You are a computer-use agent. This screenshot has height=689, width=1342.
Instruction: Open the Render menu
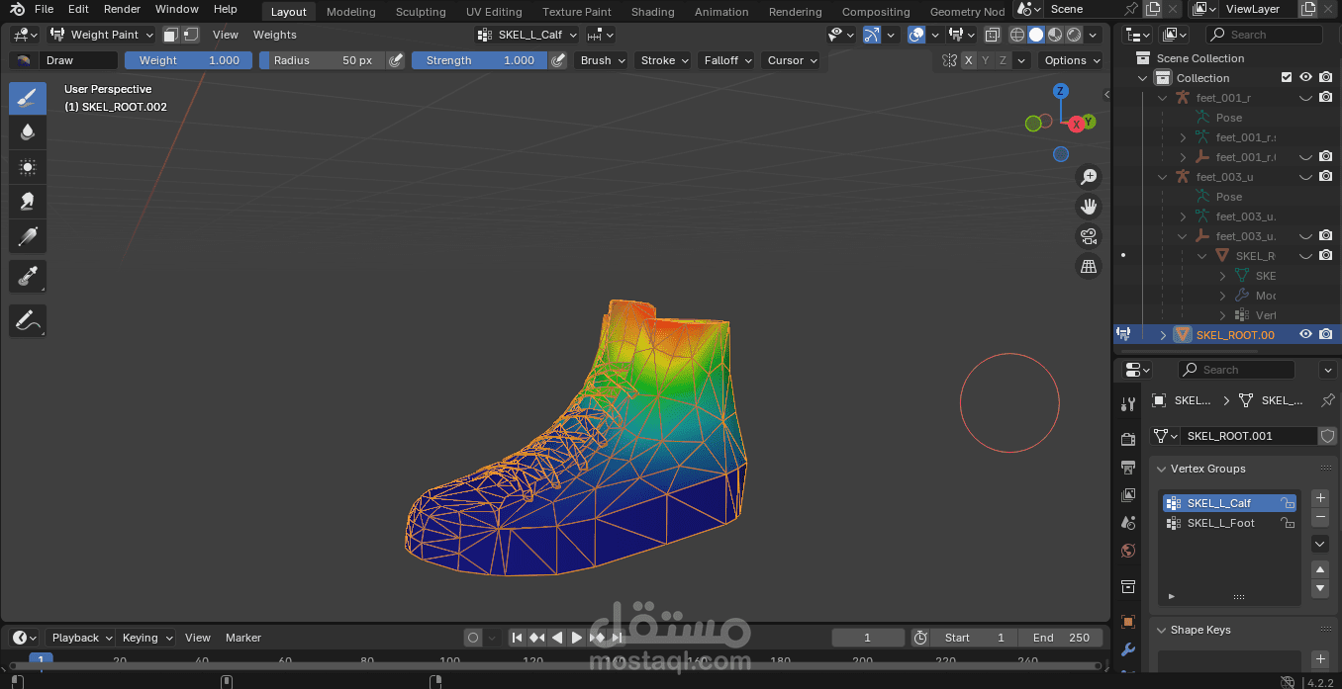click(122, 9)
